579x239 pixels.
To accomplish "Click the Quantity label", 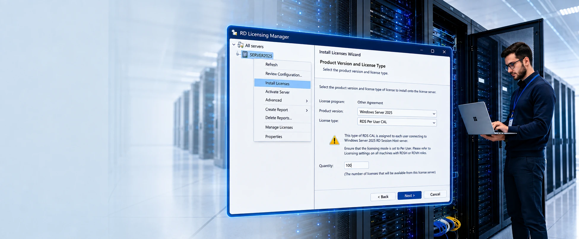I will pos(326,166).
